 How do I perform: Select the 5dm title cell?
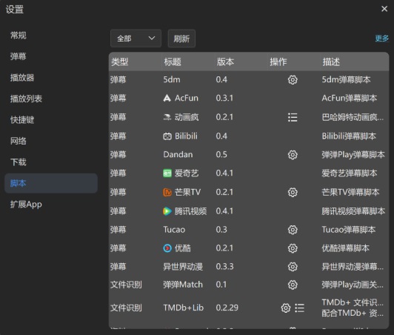click(x=172, y=80)
